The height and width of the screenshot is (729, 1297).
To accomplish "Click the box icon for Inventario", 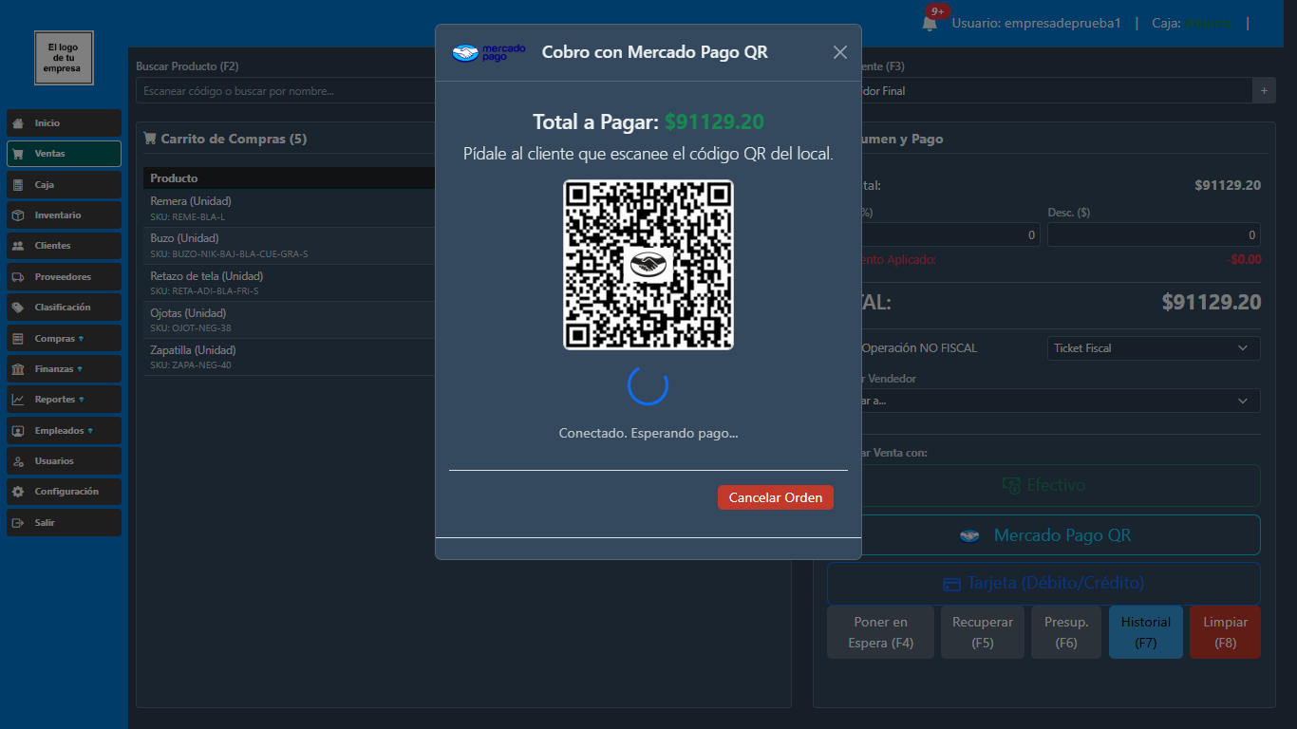I will 18,215.
